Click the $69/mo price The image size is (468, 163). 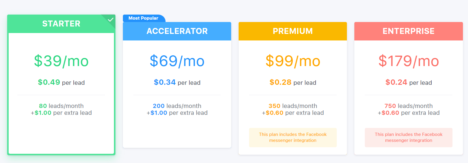(177, 61)
